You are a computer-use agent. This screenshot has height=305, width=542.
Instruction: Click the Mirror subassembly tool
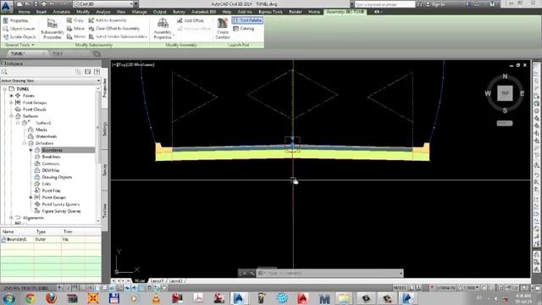coord(76,36)
